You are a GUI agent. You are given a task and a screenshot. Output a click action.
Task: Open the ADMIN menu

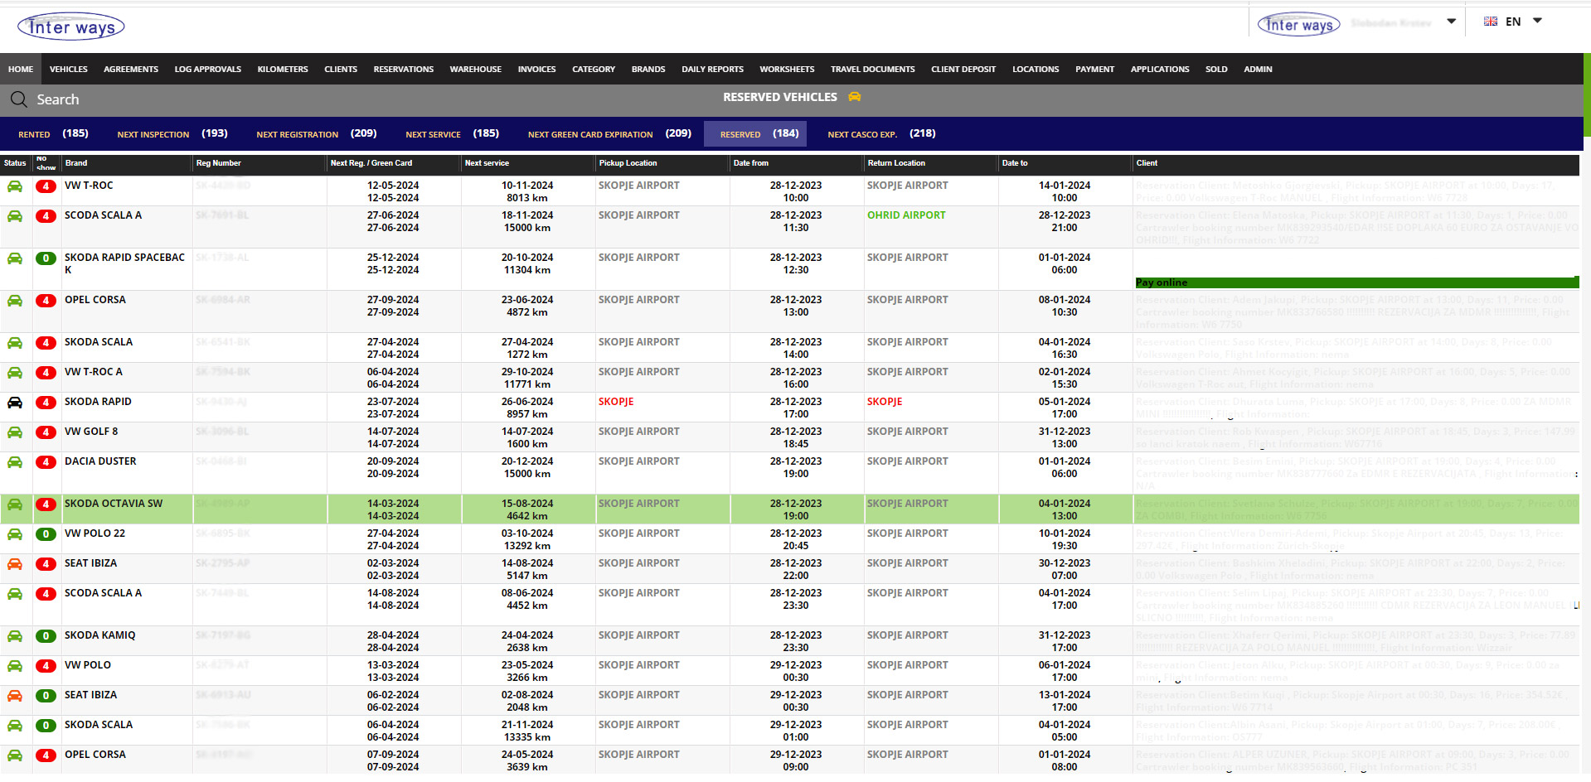pyautogui.click(x=1258, y=69)
